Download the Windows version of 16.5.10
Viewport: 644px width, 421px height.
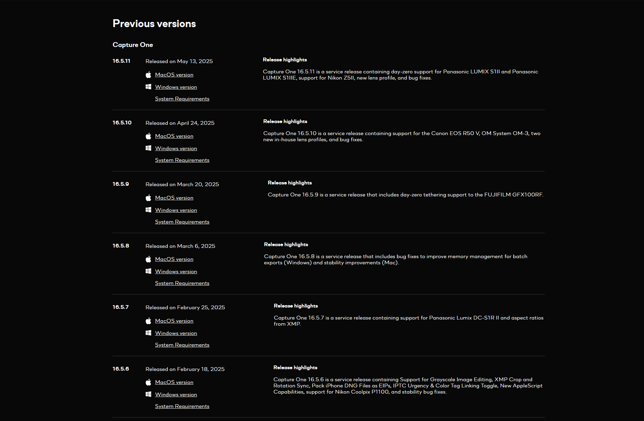(x=176, y=148)
